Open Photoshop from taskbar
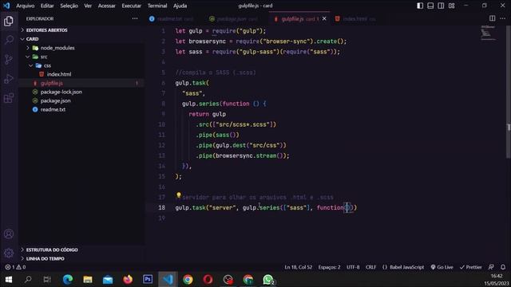Screen dimensions: 511x287 click(x=148, y=280)
